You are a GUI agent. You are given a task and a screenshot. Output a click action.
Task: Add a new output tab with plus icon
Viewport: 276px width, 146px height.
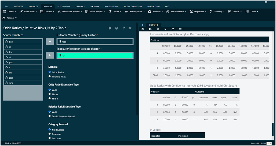coord(143,25)
